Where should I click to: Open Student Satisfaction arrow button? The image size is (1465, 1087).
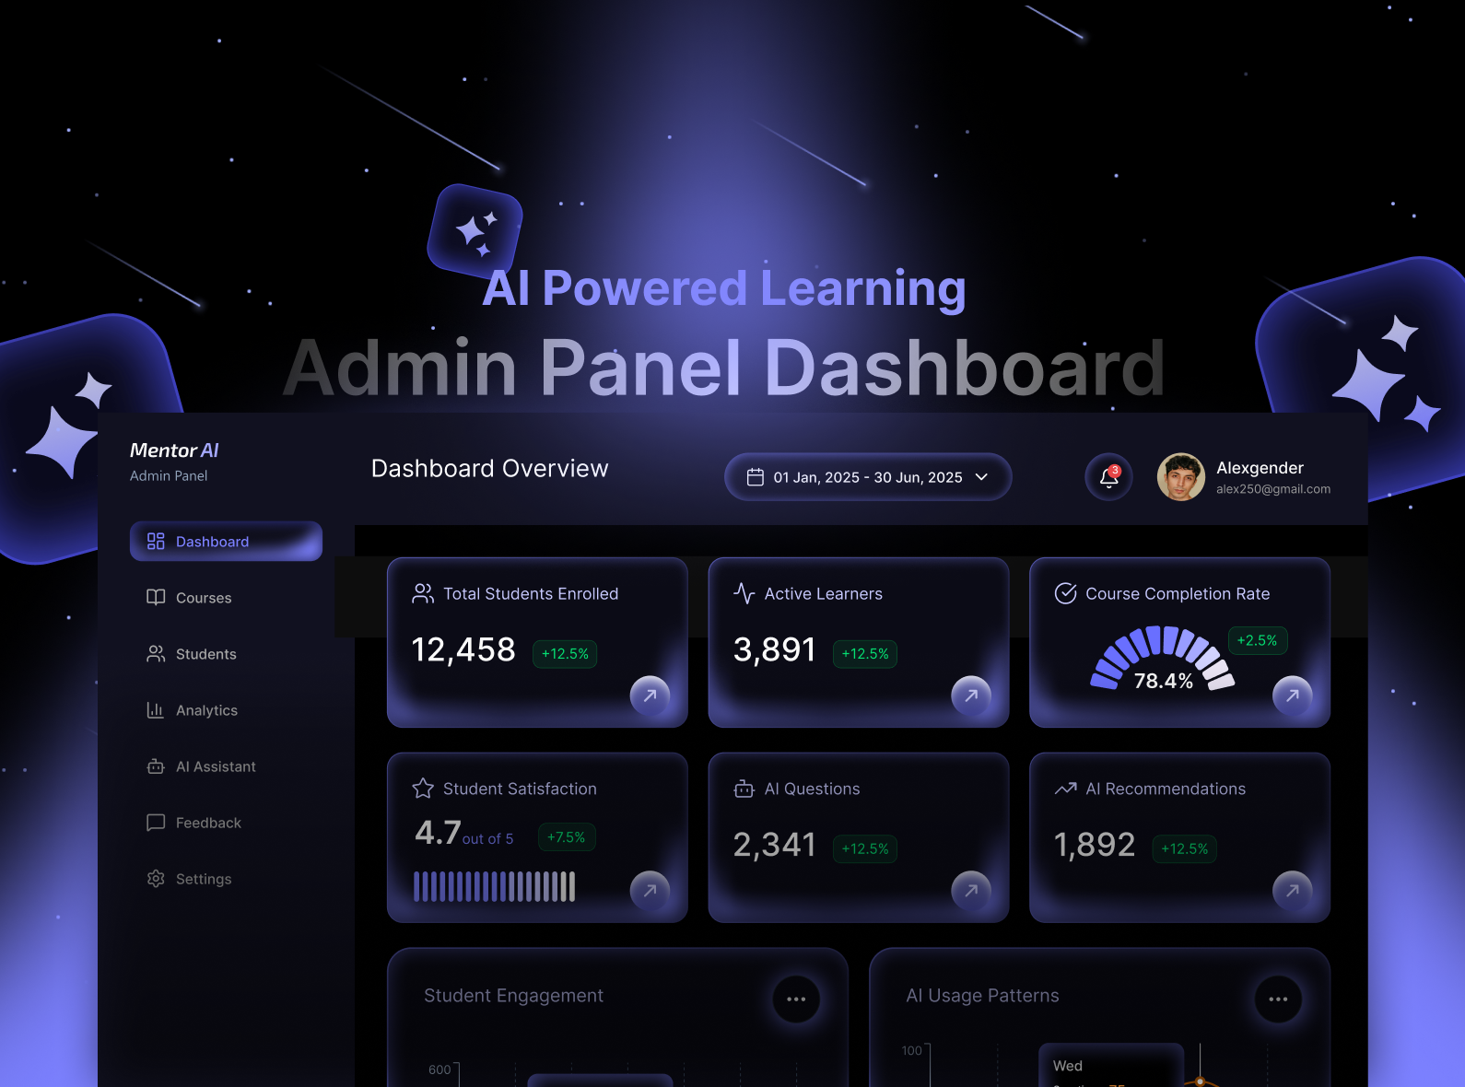[x=650, y=891]
